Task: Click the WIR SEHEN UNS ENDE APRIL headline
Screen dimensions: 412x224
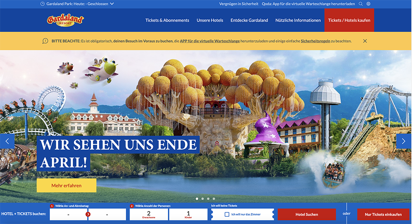Action: tap(118, 153)
